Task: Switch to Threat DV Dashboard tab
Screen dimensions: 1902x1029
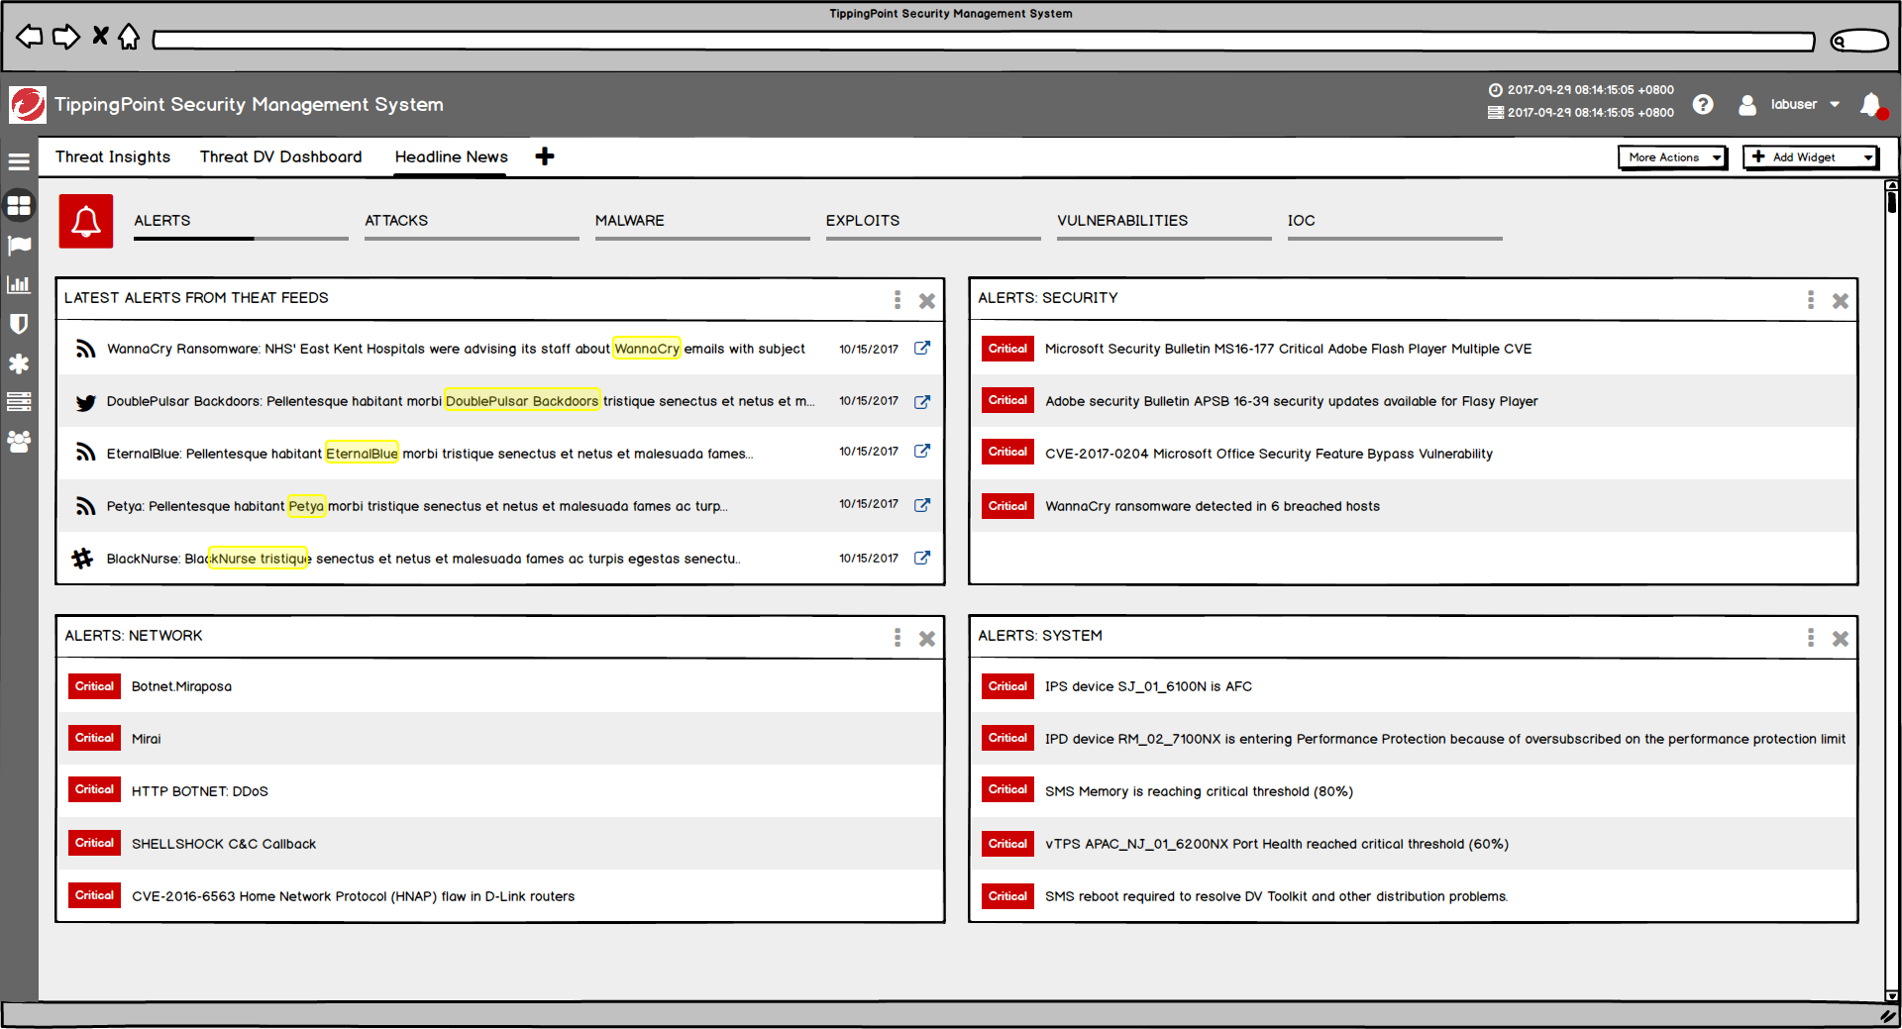Action: 281,156
